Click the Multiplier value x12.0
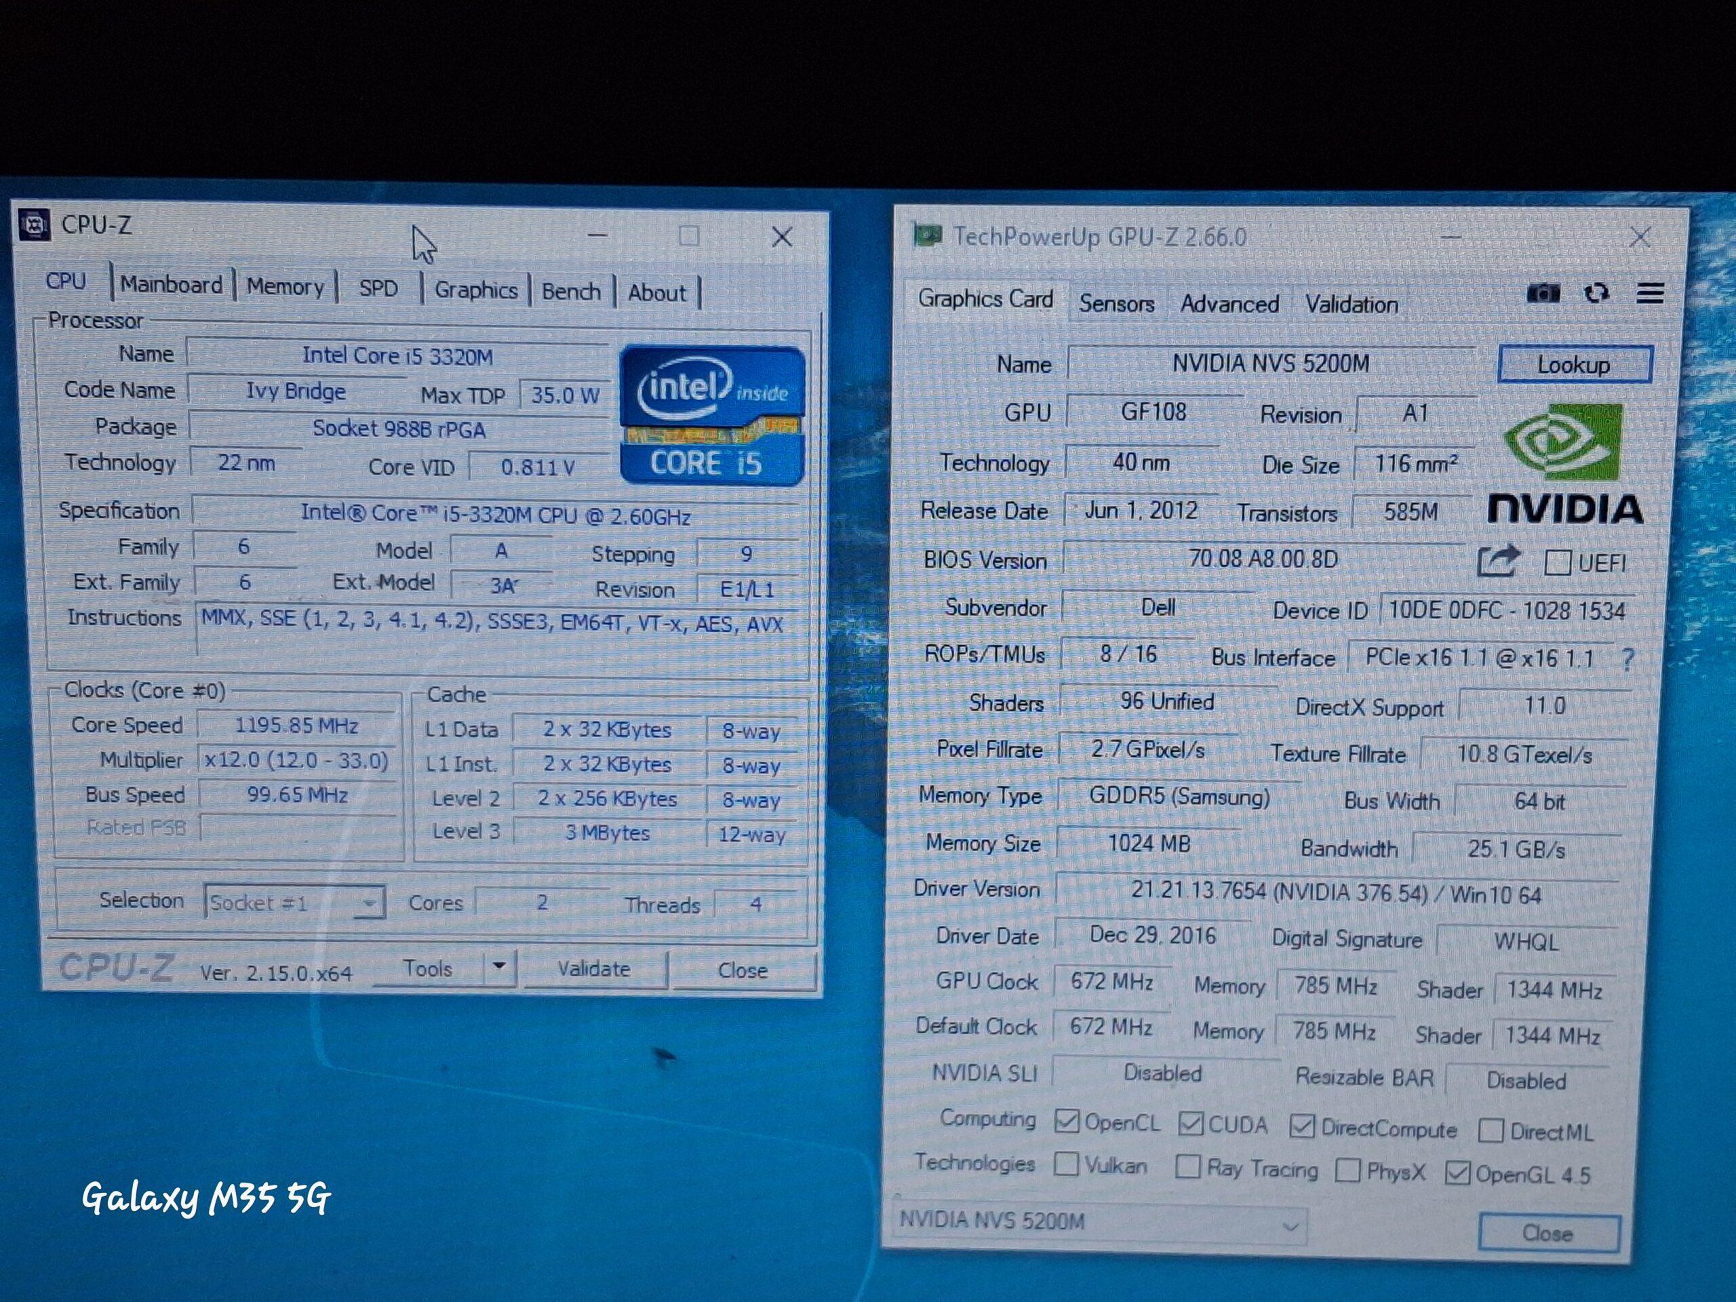Viewport: 1736px width, 1302px height. coord(296,760)
